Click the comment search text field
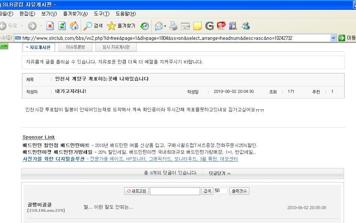Viewport: 356px width, 223px height. tap(175, 191)
